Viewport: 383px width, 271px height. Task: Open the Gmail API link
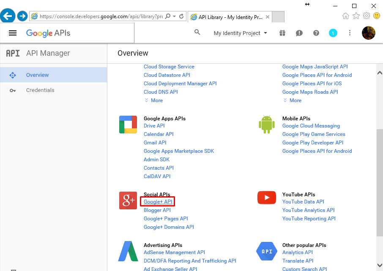tap(155, 143)
